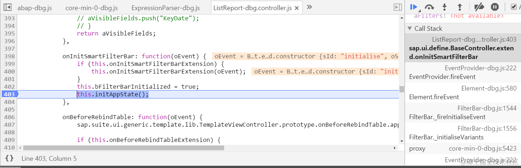Pretty print the source with braces icon
This screenshot has width=521, height=168.
click(x=9, y=158)
